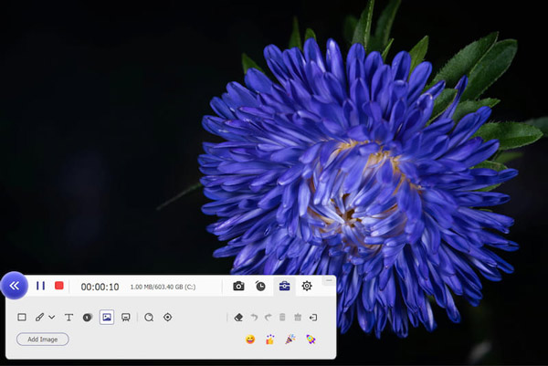The width and height of the screenshot is (548, 366).
Task: Collapse the recorder toolbar with double-arrow button
Action: click(14, 286)
